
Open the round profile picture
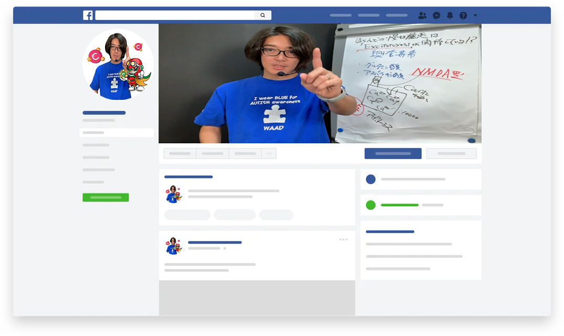coord(118,64)
